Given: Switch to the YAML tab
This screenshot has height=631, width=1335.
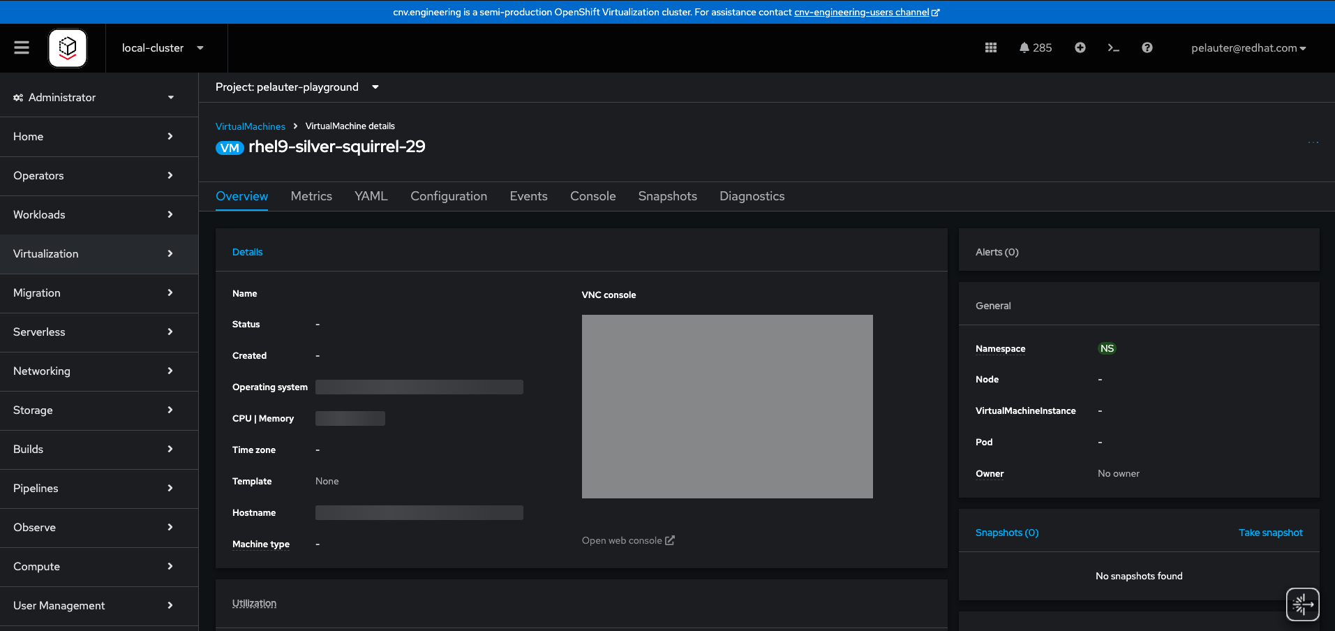Looking at the screenshot, I should click(371, 196).
